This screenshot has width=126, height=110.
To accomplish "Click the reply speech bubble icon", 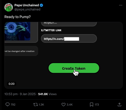I will tap(8, 104).
